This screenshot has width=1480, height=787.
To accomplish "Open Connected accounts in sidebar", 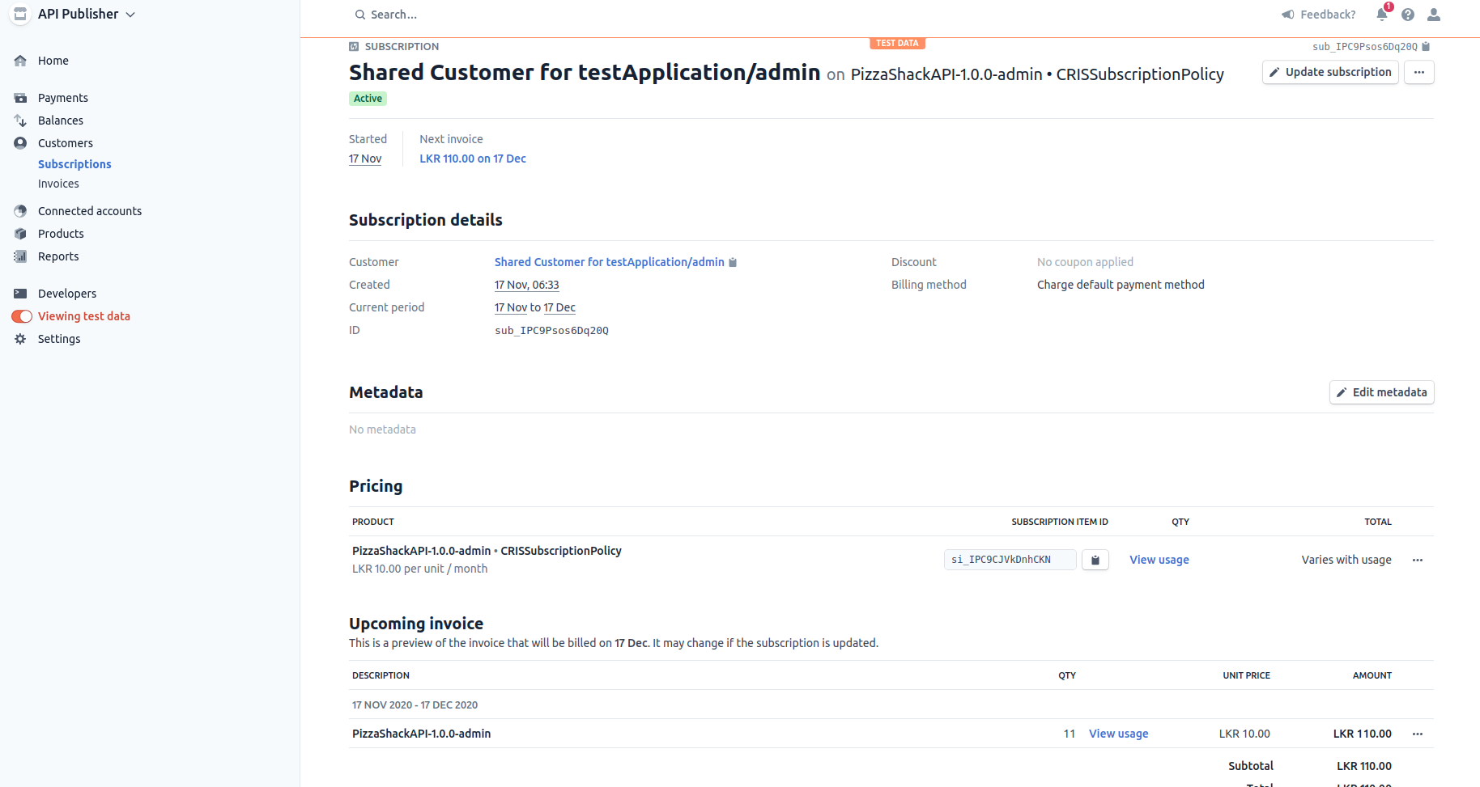I will [x=89, y=211].
